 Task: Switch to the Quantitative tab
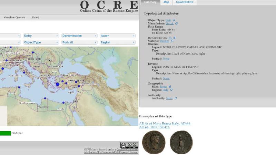pos(185,2)
